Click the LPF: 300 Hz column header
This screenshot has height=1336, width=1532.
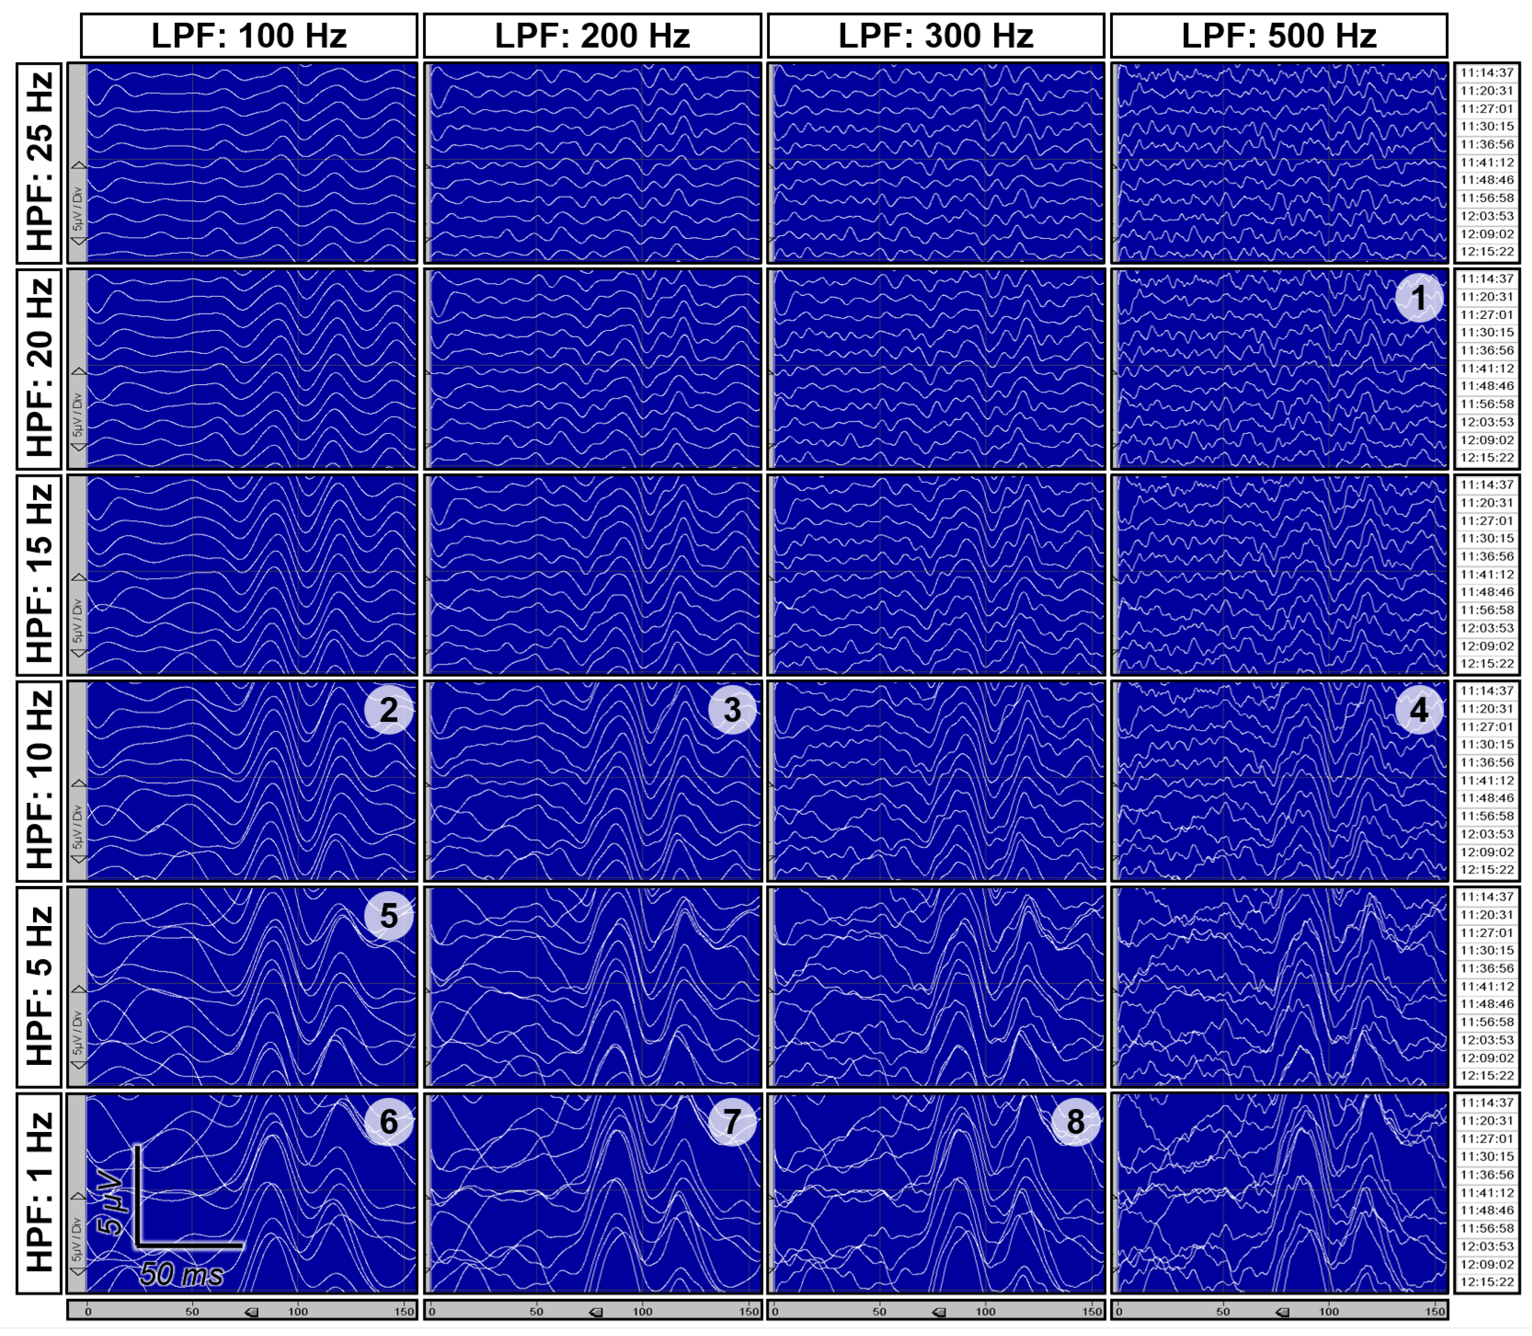(936, 36)
